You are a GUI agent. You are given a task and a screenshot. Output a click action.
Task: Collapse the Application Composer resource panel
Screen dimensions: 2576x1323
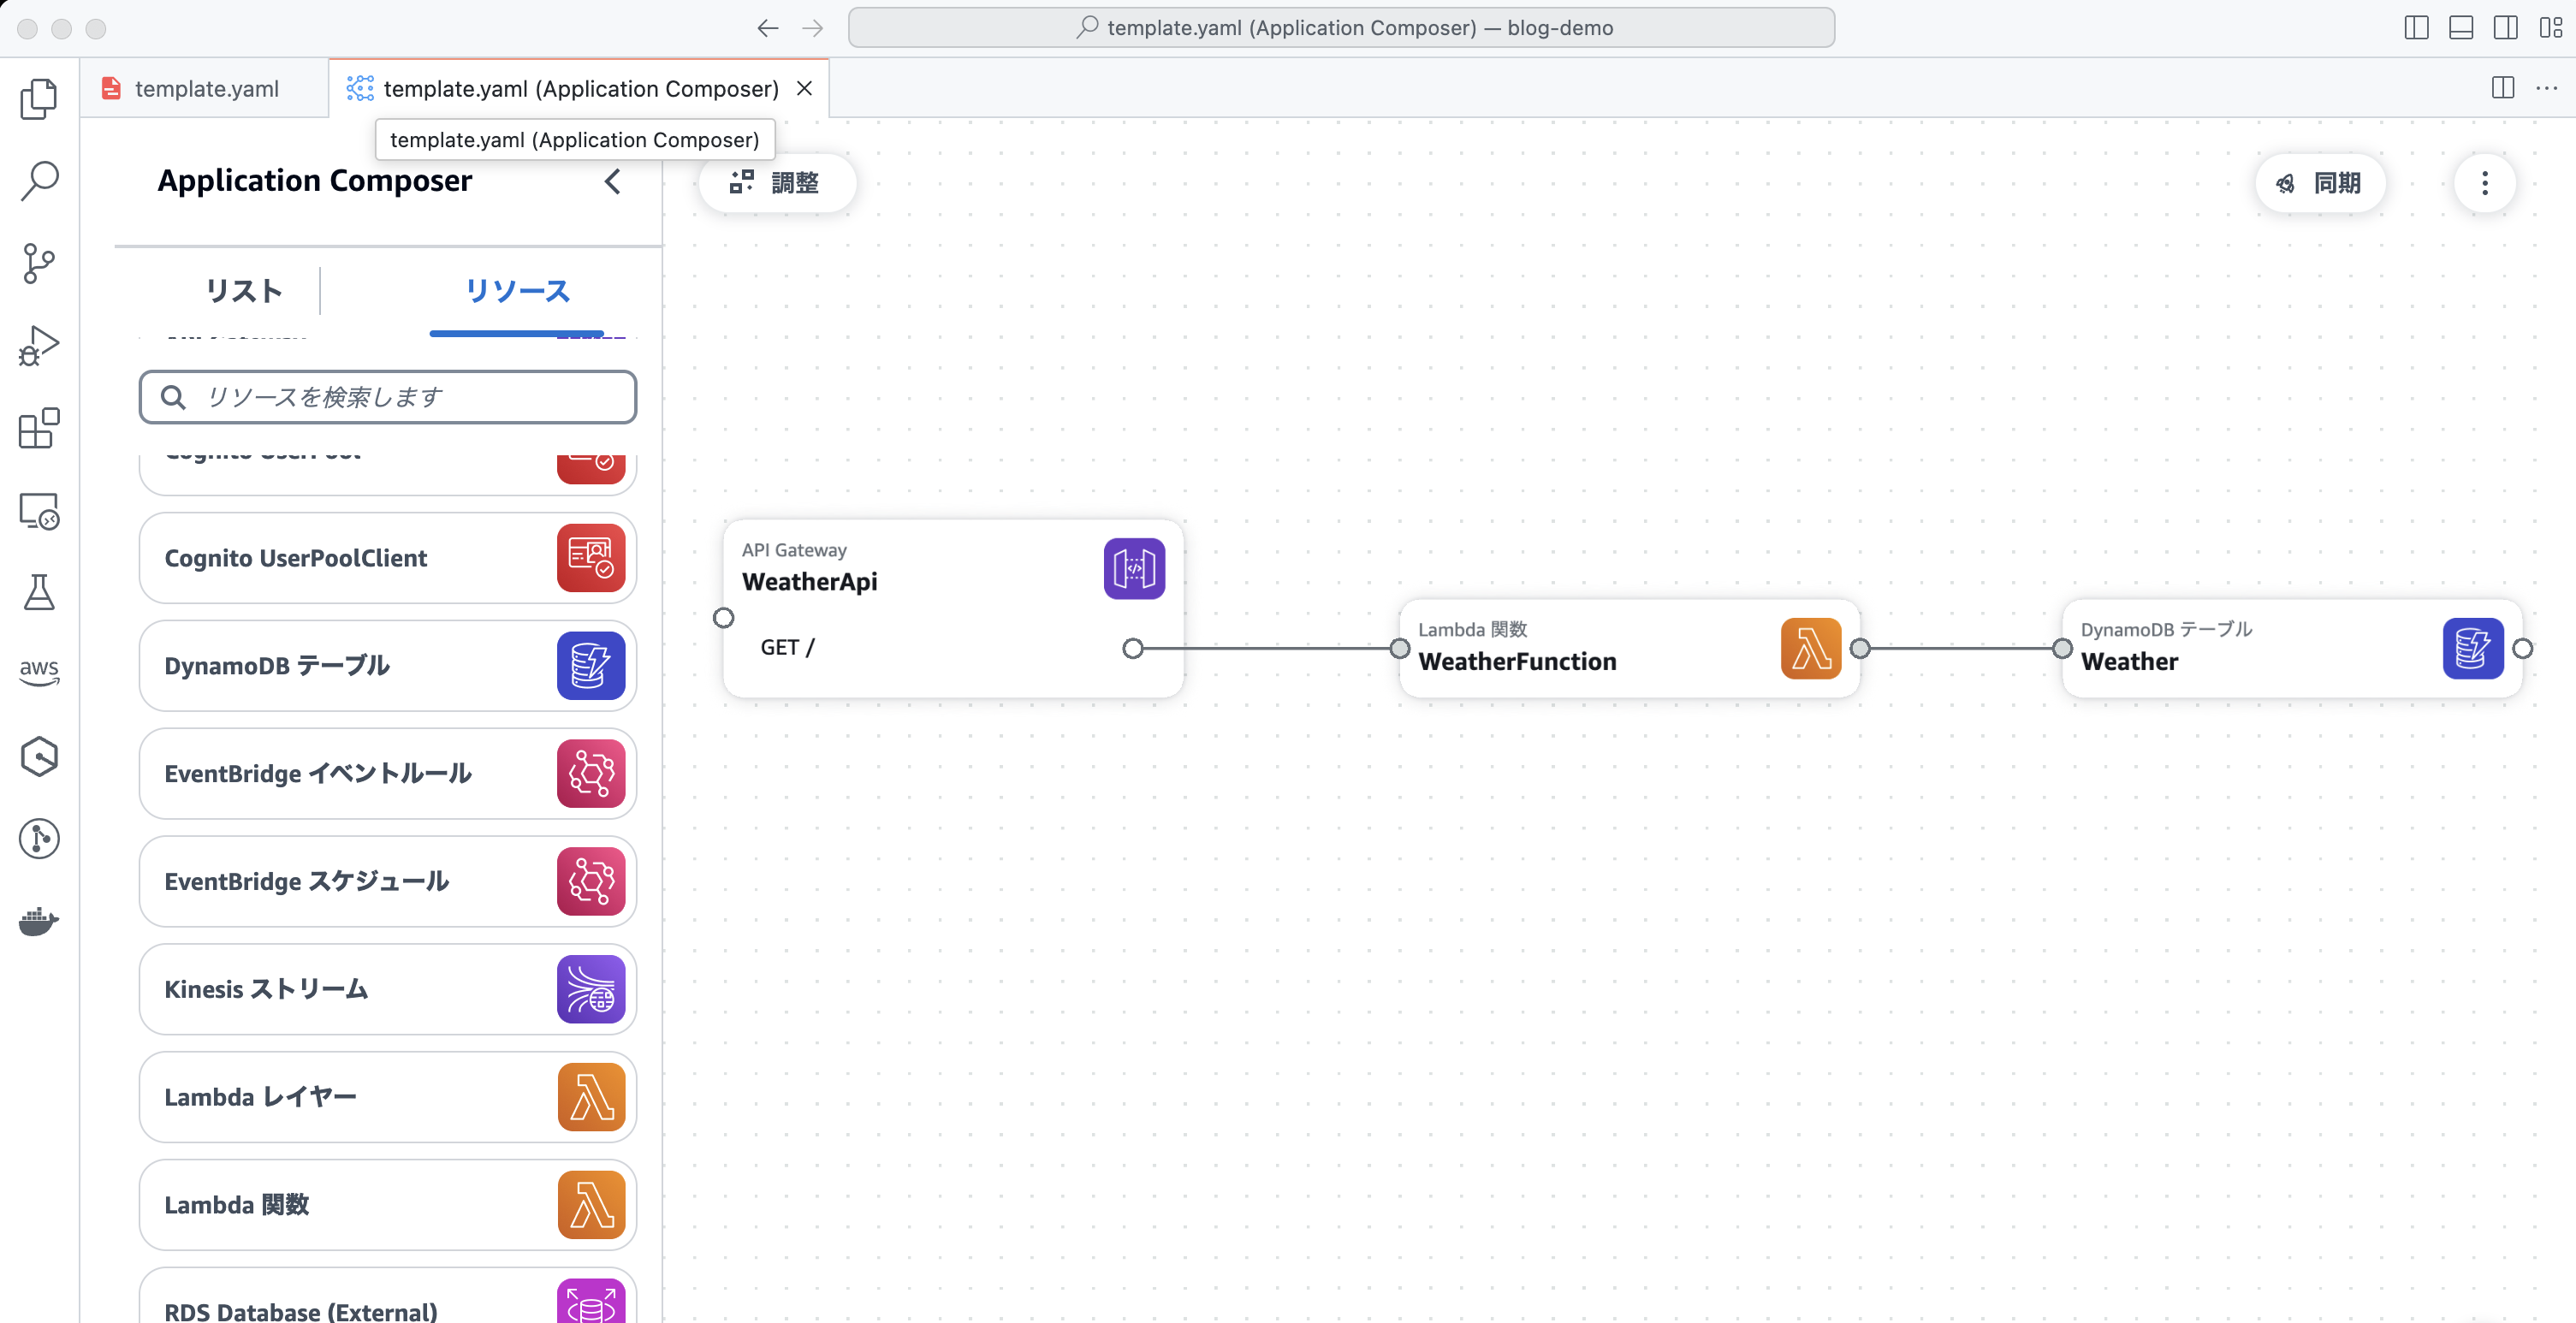613,182
